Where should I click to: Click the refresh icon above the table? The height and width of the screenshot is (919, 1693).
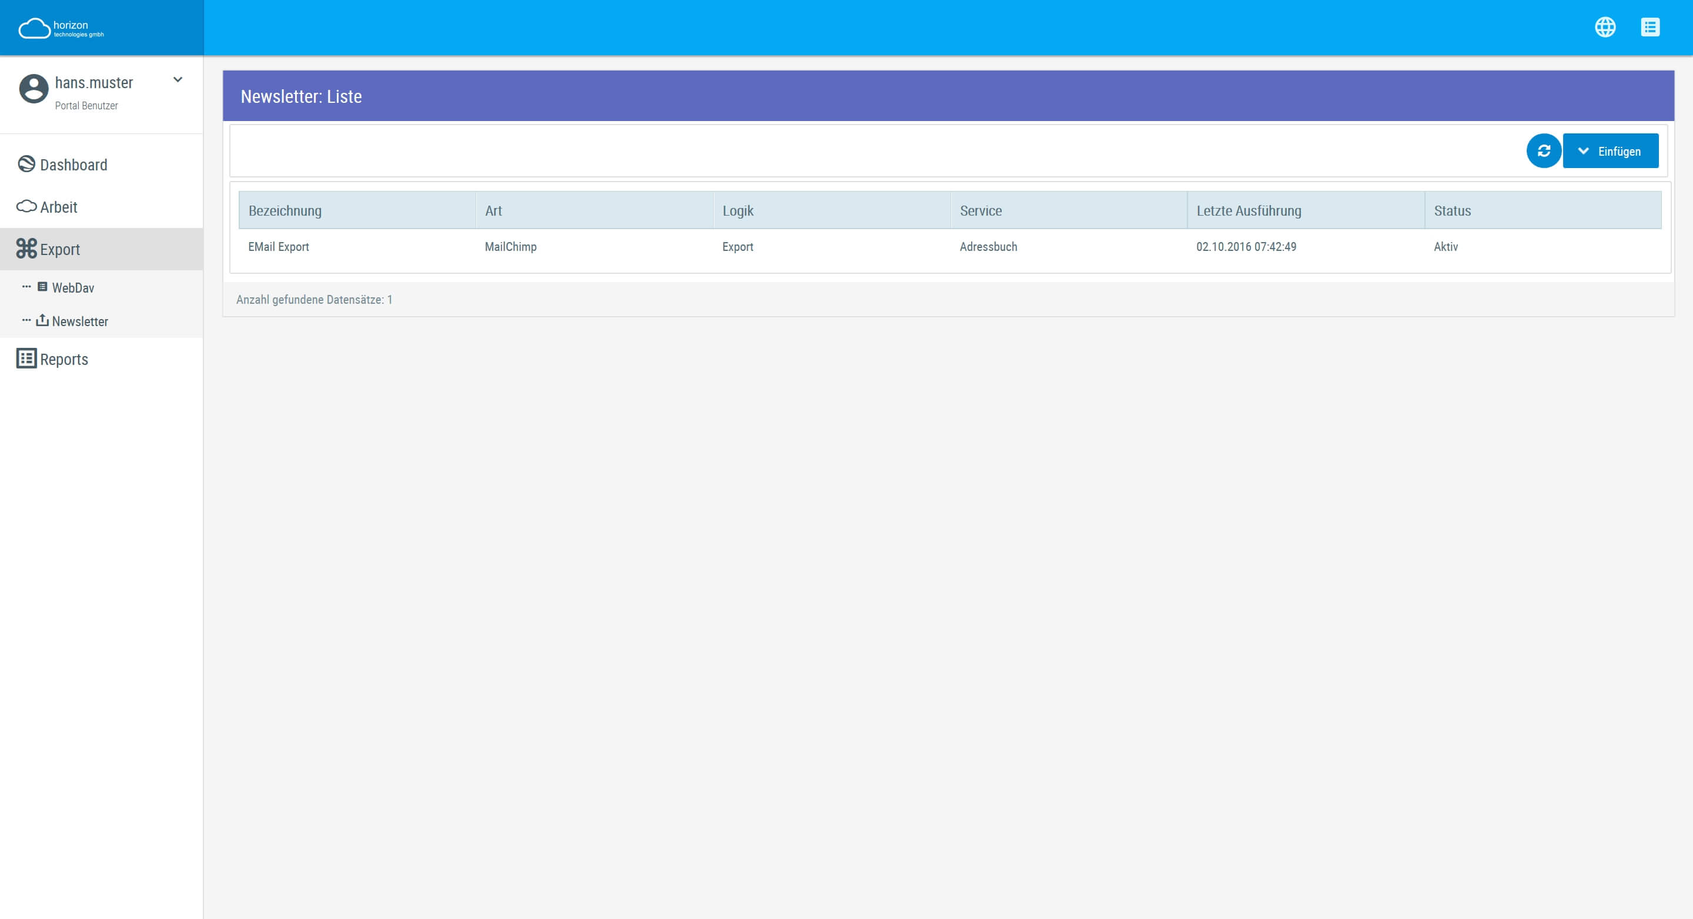(x=1544, y=150)
